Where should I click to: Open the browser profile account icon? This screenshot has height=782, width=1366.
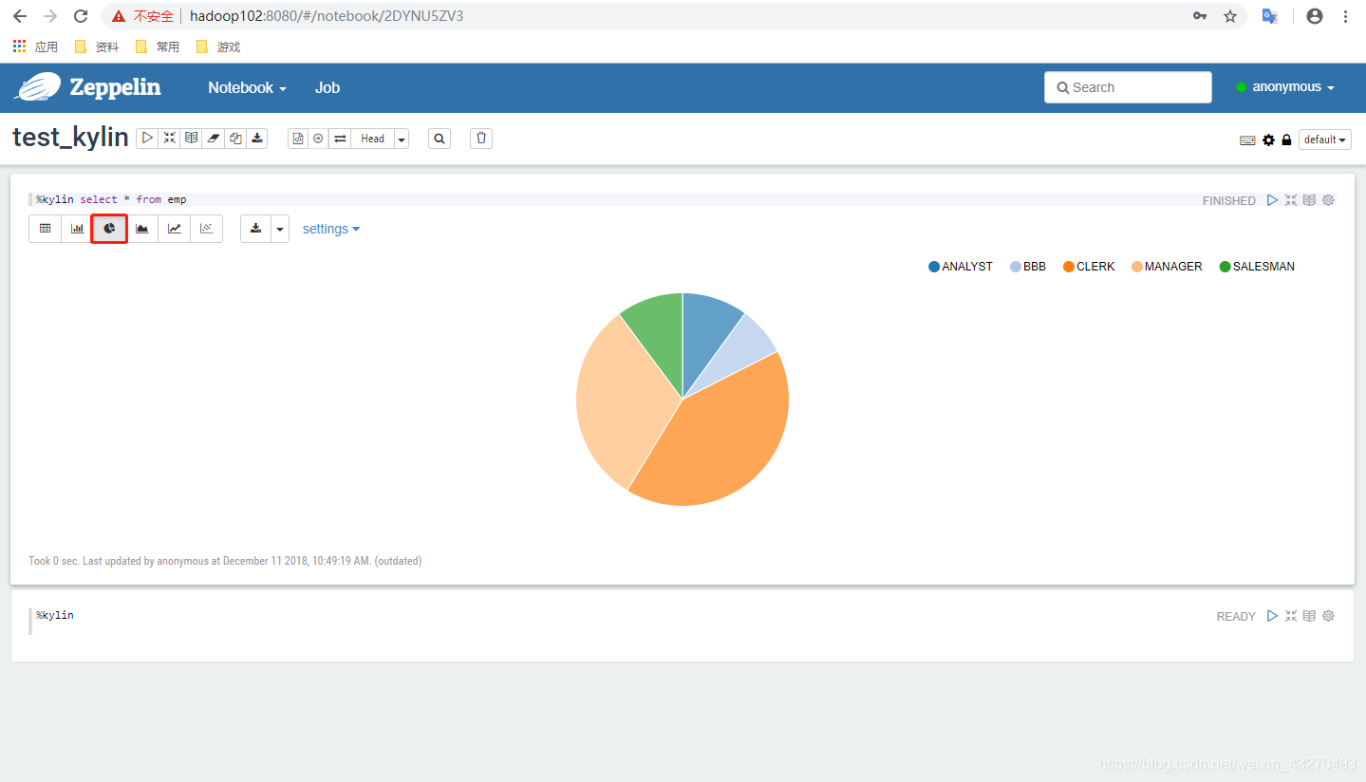tap(1315, 16)
